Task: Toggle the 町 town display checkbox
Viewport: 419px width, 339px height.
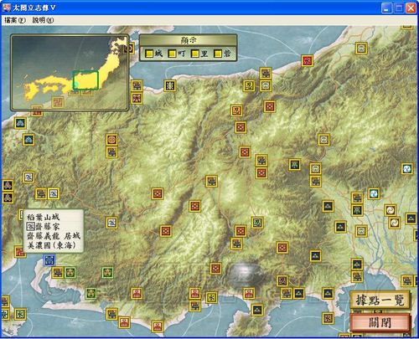Action: [x=173, y=54]
